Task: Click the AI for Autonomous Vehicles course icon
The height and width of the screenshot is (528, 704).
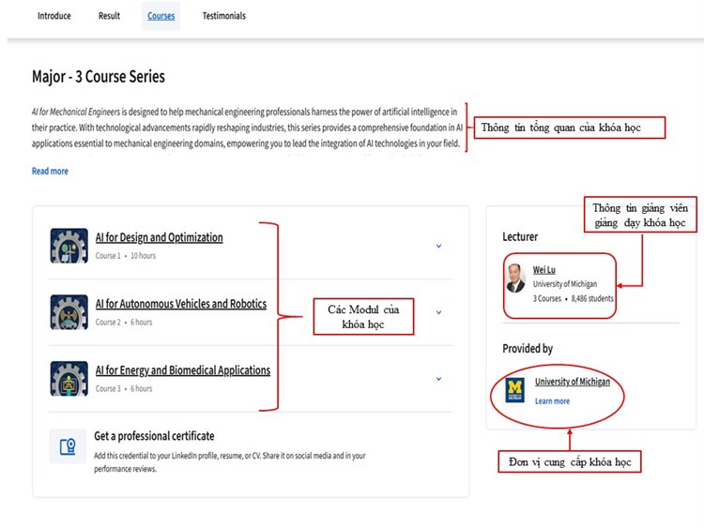Action: (69, 312)
